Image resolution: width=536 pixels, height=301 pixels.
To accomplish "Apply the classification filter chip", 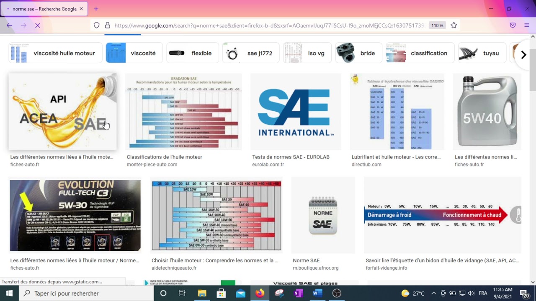I will pos(420,53).
